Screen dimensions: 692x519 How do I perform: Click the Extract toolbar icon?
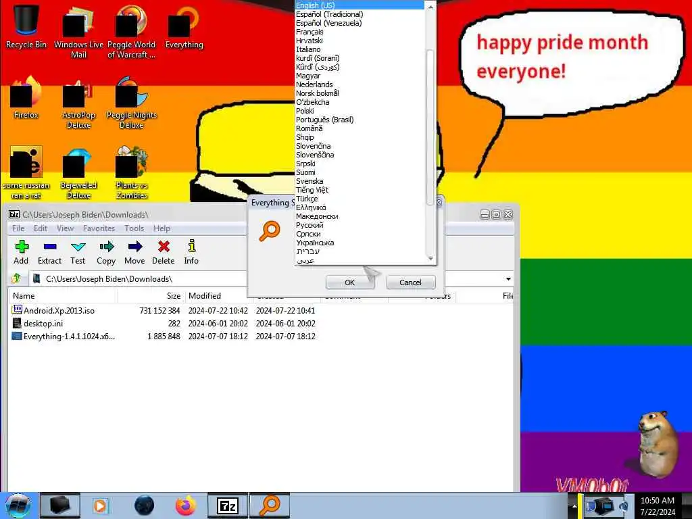[49, 252]
